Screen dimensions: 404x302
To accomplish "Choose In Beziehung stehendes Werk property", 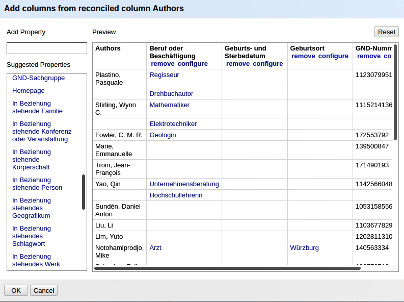I will [36, 261].
